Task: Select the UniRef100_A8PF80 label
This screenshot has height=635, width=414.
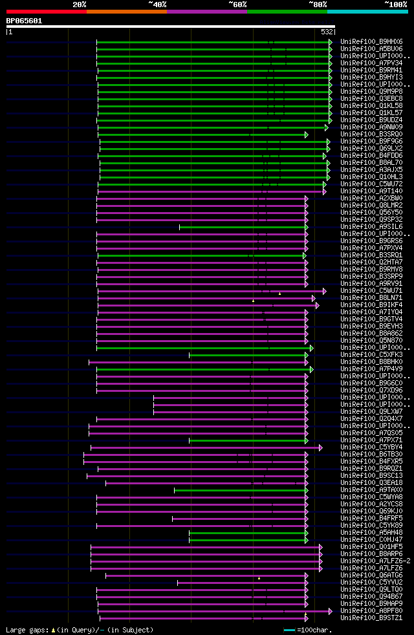Action: tap(371, 610)
